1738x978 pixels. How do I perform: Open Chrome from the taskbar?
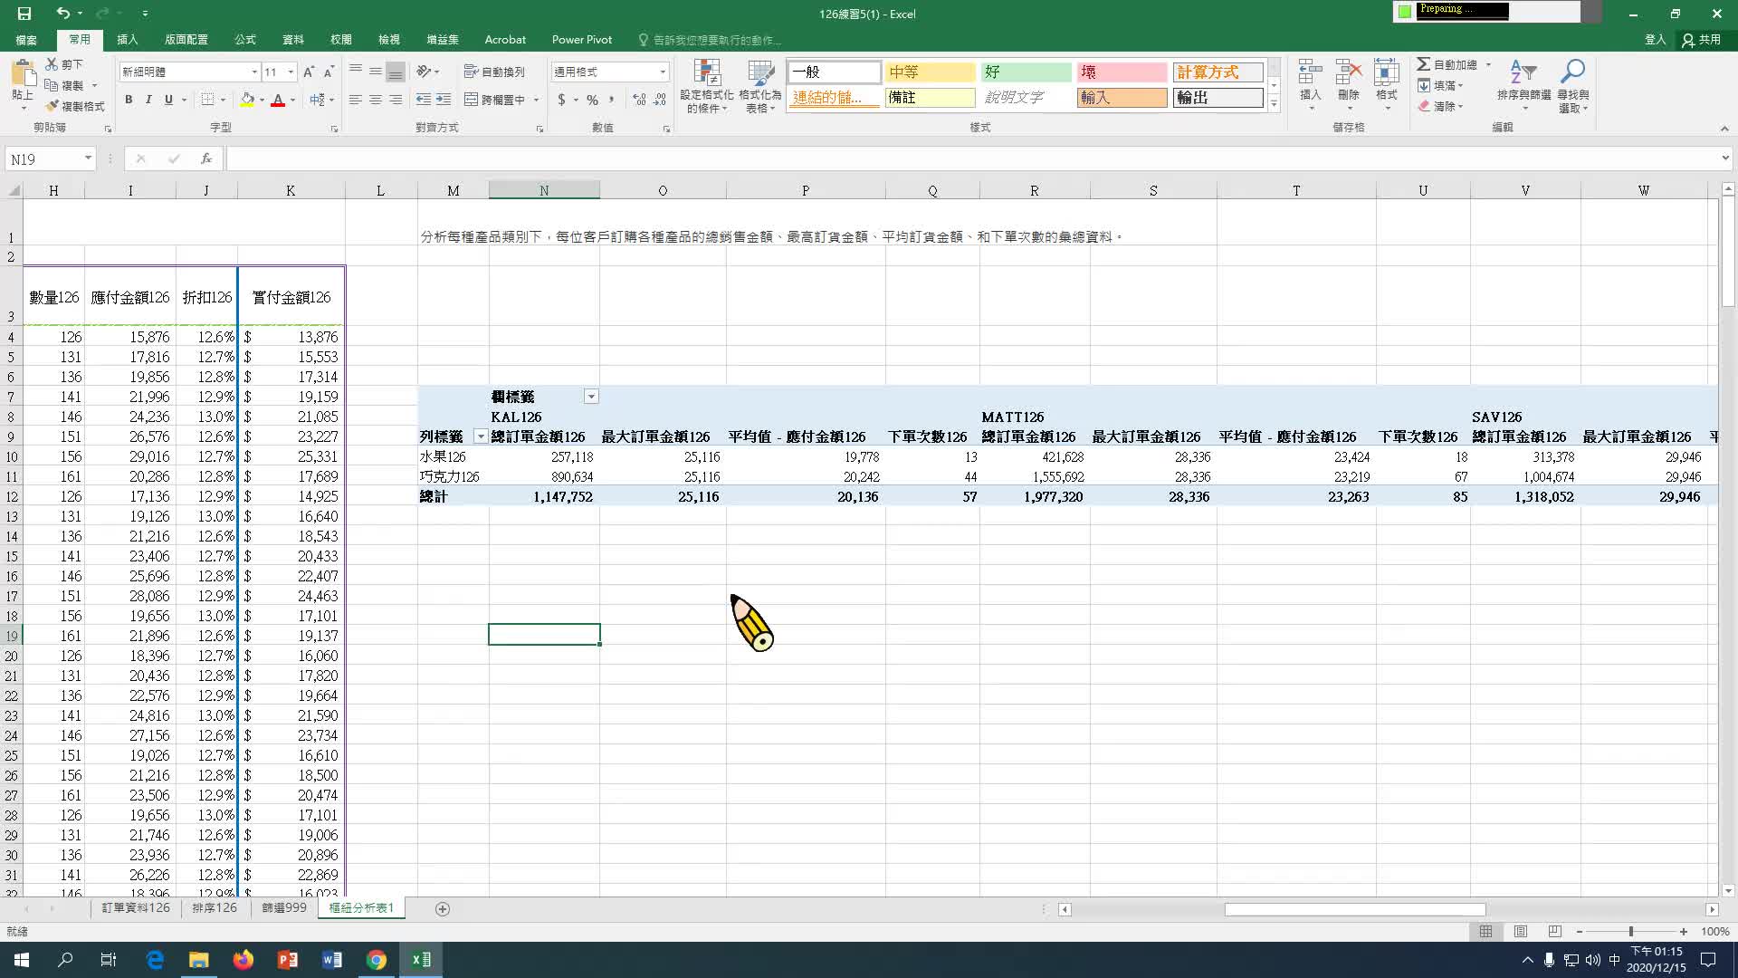(x=377, y=960)
